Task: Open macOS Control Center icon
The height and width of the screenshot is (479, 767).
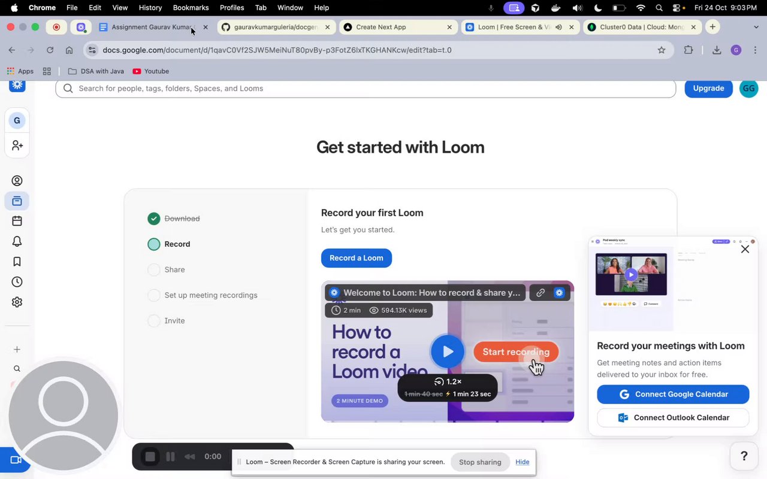Action: (678, 8)
